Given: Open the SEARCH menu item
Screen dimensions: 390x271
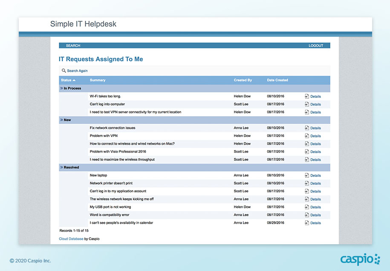Looking at the screenshot, I should (x=73, y=46).
